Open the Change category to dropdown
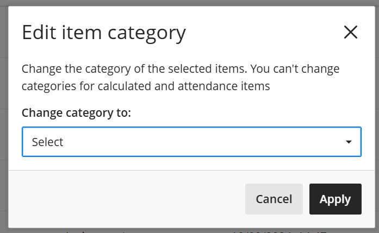The width and height of the screenshot is (379, 233). (x=191, y=142)
